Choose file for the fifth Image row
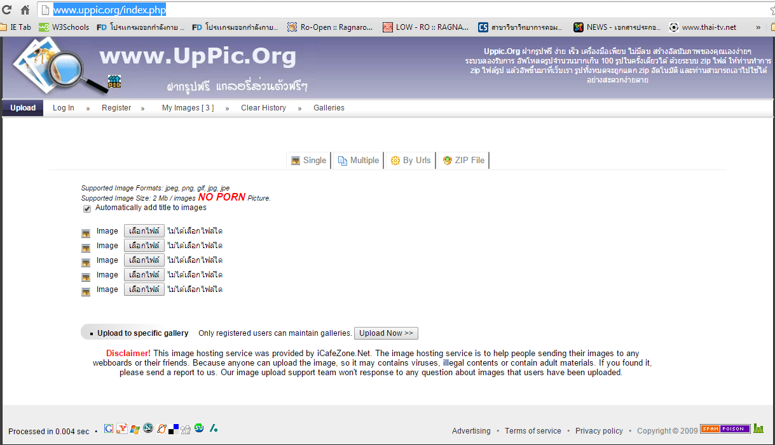Screen dimensions: 775x445 [x=144, y=289]
